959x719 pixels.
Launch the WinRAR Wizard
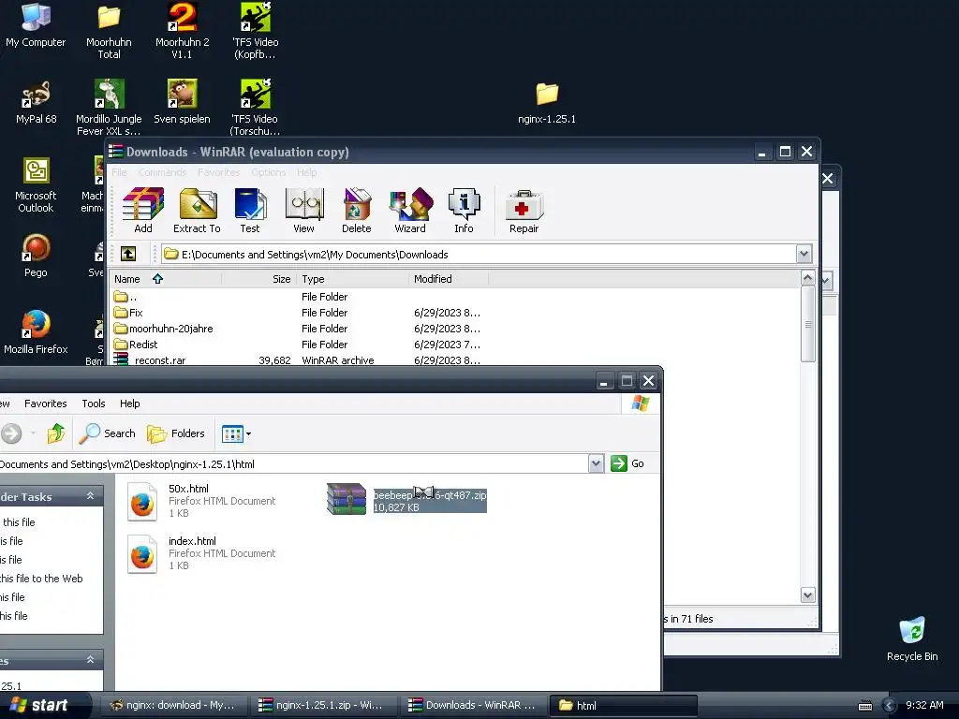click(410, 211)
